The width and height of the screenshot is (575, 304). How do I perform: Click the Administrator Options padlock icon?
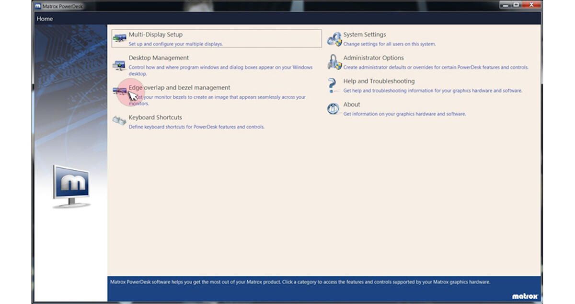coord(334,62)
